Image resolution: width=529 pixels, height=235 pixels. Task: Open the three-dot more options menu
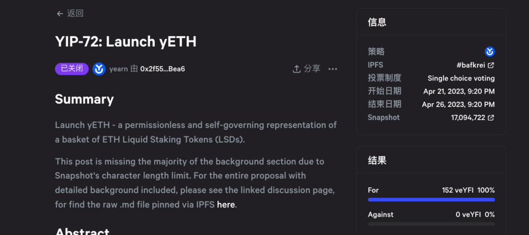click(x=333, y=69)
